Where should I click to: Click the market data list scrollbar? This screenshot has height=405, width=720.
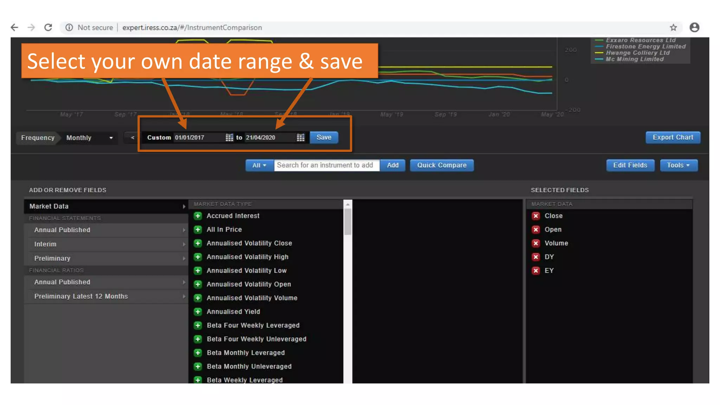(348, 222)
